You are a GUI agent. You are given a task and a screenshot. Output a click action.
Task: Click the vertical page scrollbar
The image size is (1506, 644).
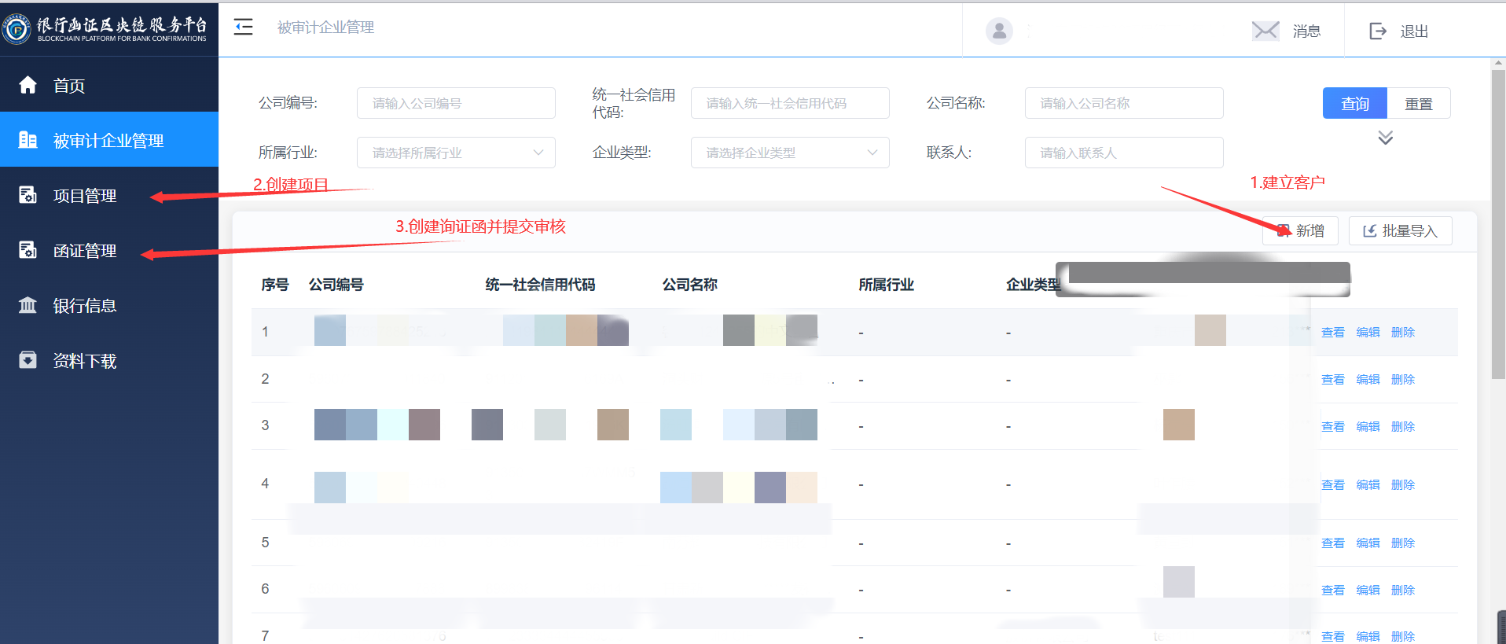(x=1497, y=220)
